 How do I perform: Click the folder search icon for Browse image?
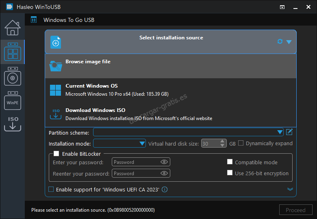(56, 66)
